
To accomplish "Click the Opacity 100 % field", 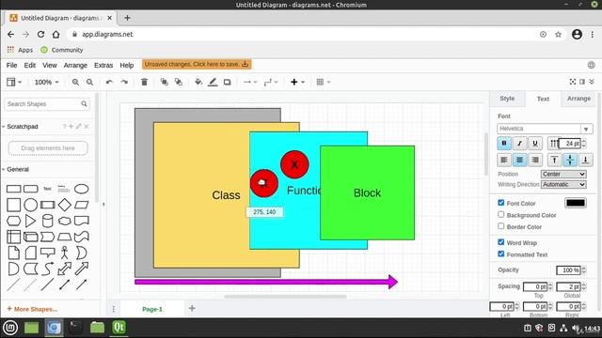I will (568, 270).
